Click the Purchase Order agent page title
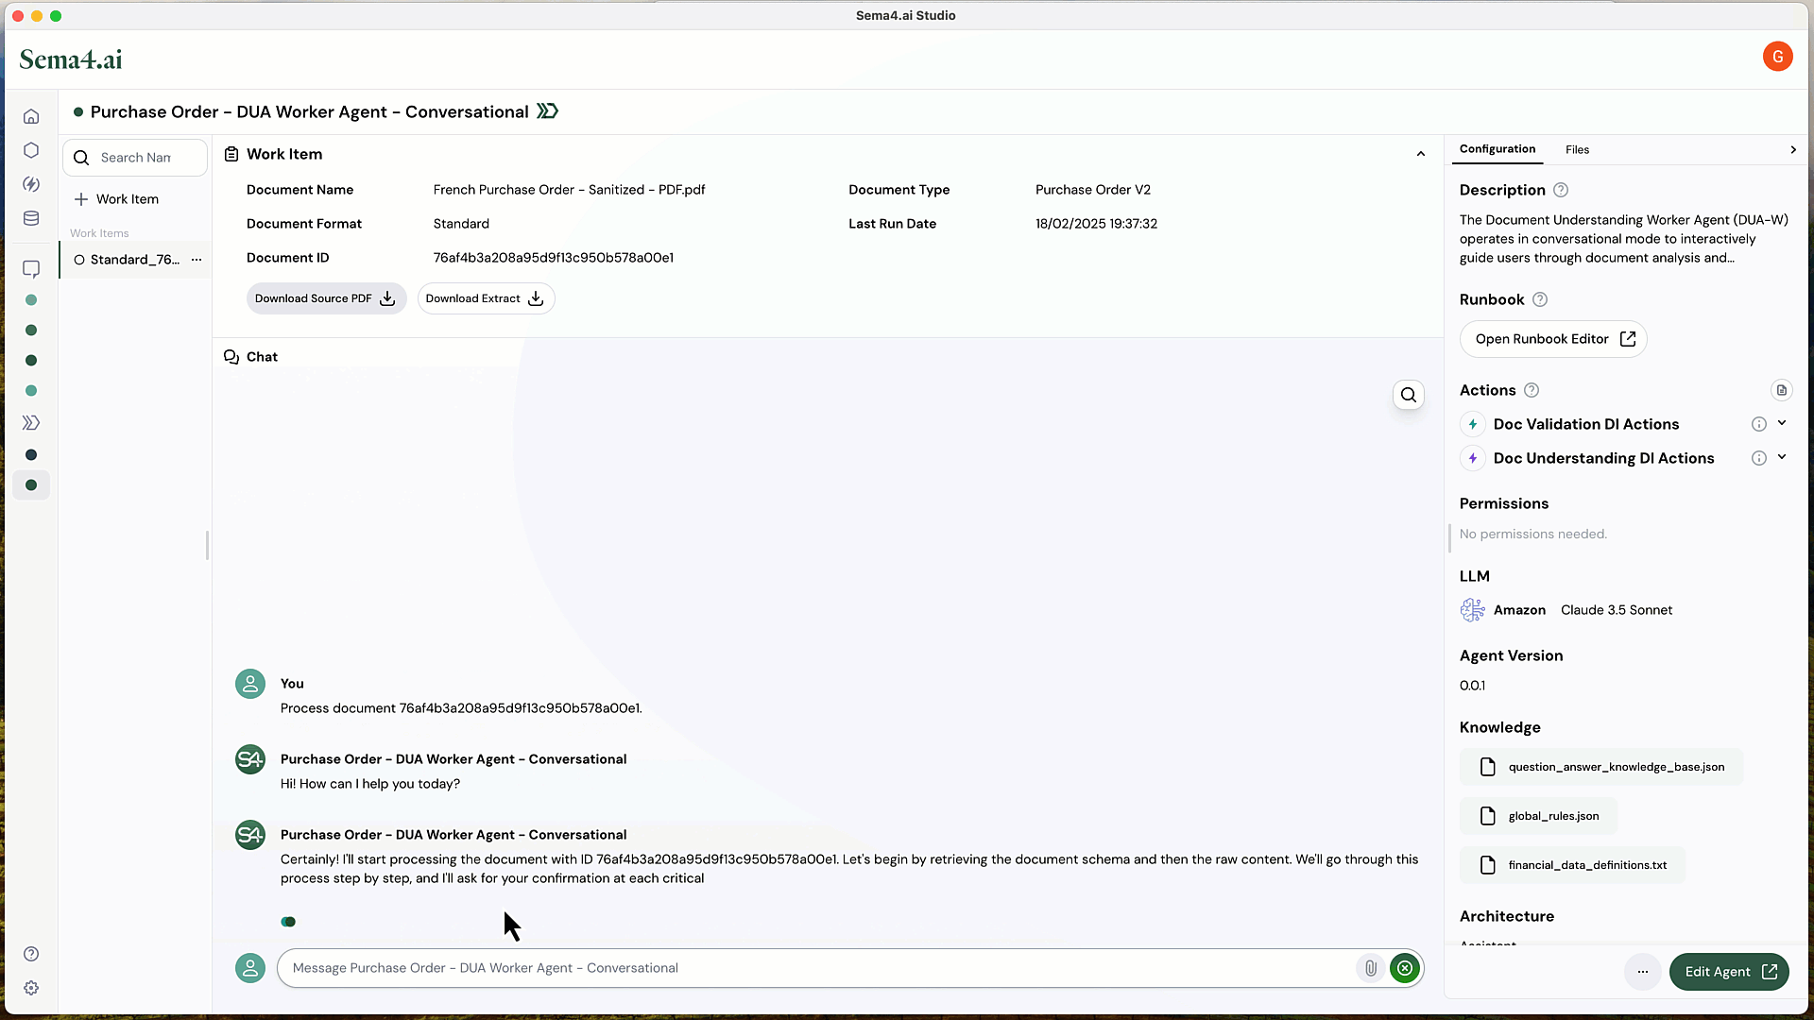The image size is (1814, 1020). click(x=309, y=111)
